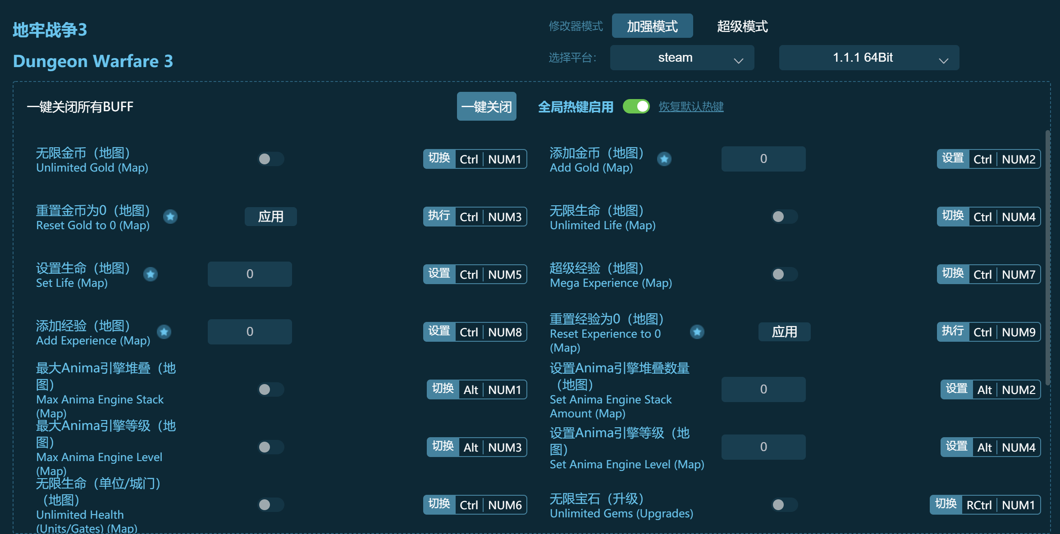Click 切换 button for Mega Experience hotkey

(953, 274)
